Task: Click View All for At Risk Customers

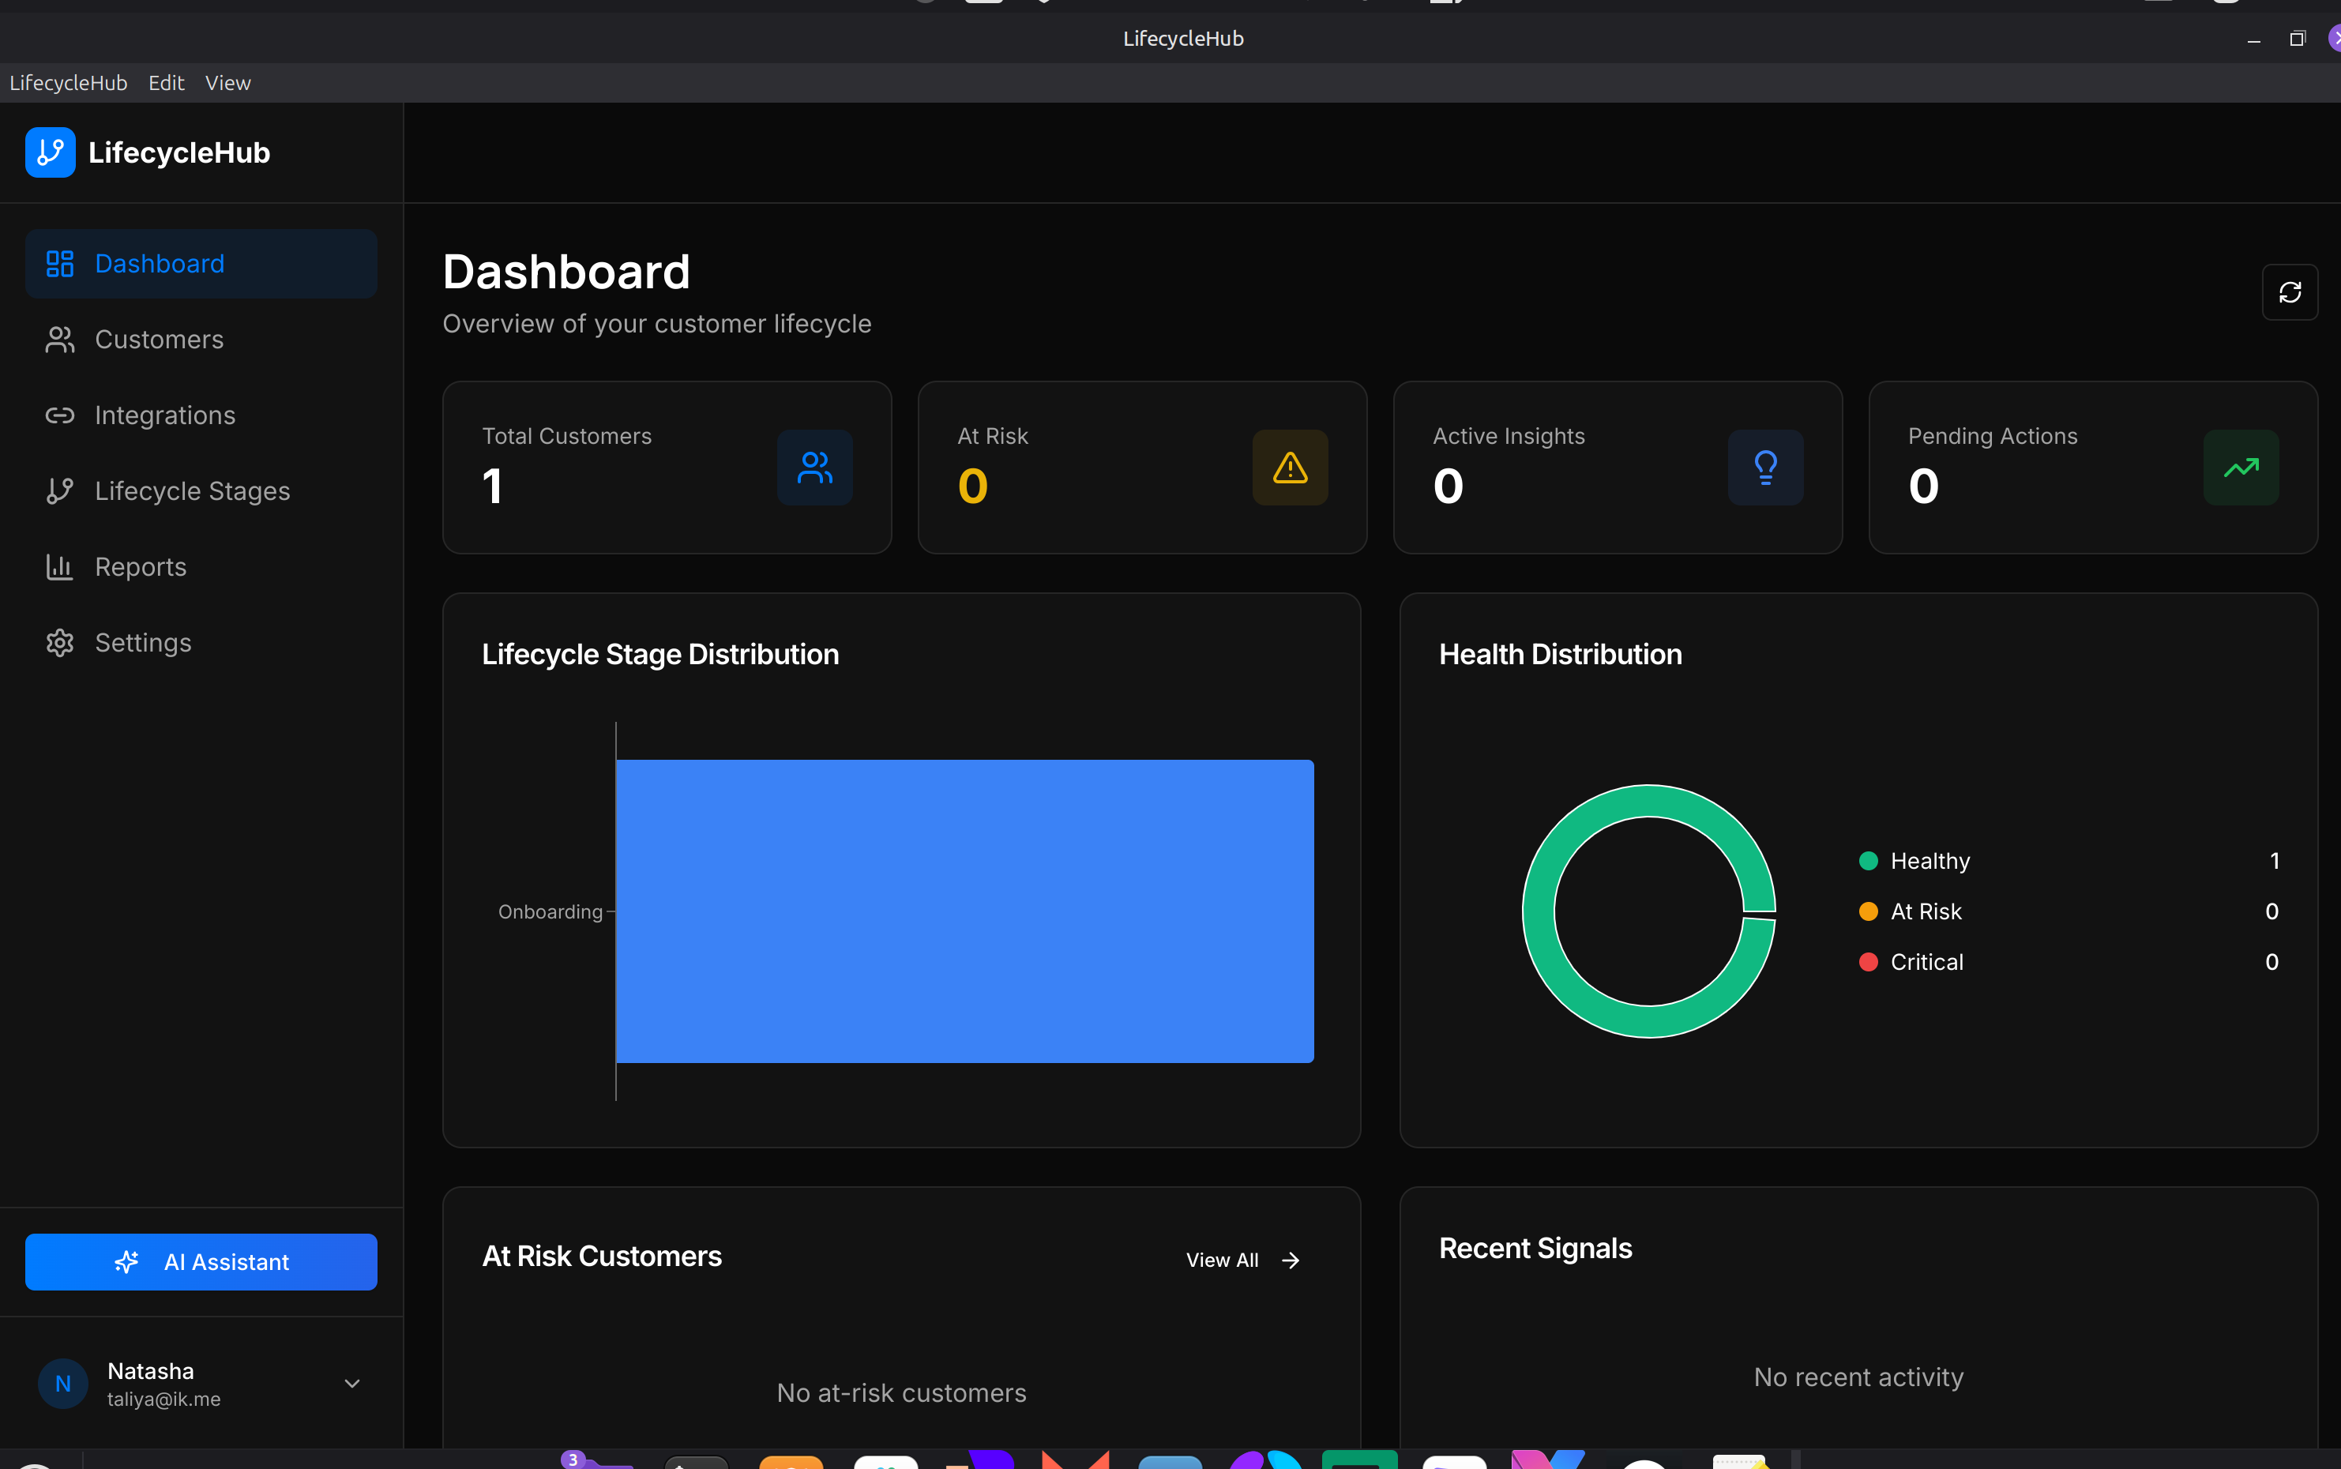Action: [1242, 1259]
